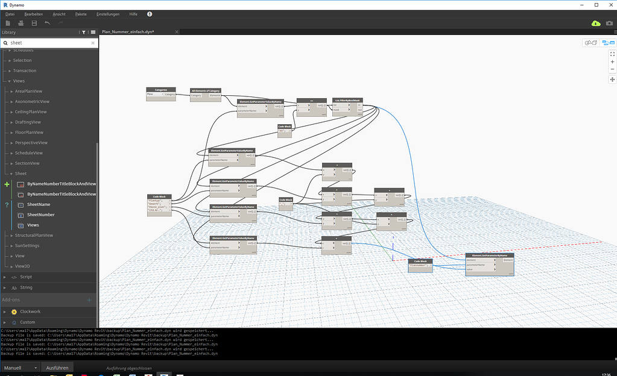This screenshot has height=376, width=617.
Task: Undo the last action with the Undo arrow
Action: tap(47, 22)
